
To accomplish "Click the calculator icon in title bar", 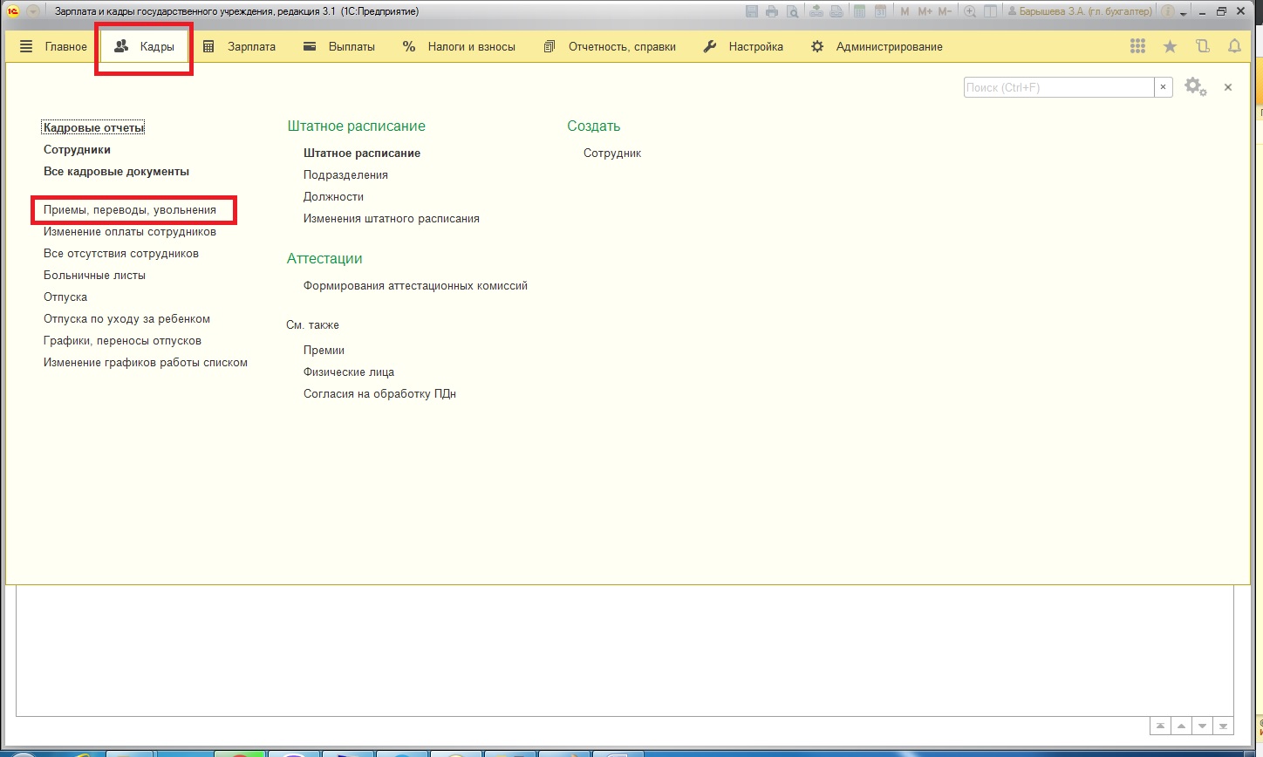I will click(x=859, y=11).
